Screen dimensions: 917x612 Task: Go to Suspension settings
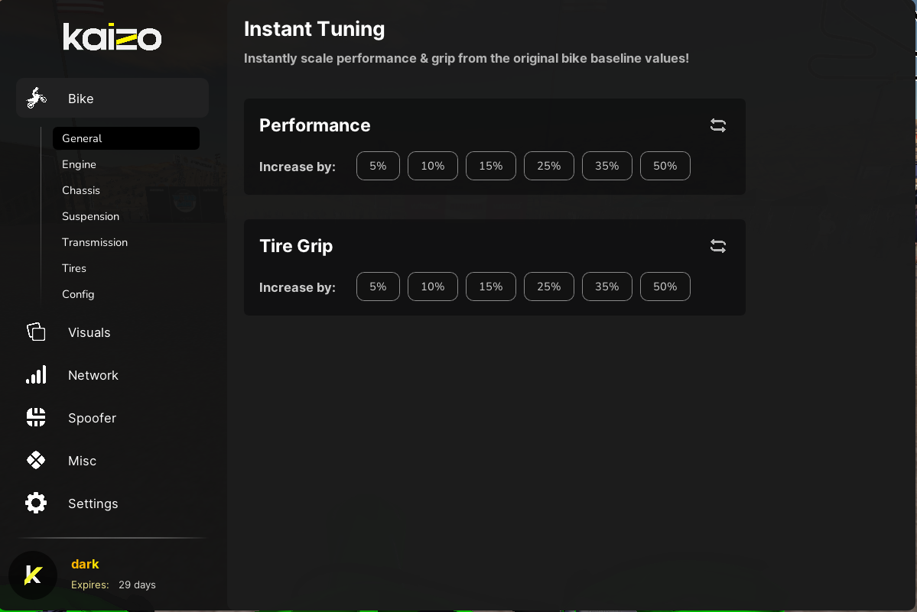(x=90, y=216)
